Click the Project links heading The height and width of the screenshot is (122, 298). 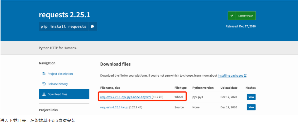(x=48, y=110)
